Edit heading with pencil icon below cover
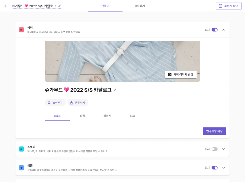The image size is (245, 182). click(115, 90)
